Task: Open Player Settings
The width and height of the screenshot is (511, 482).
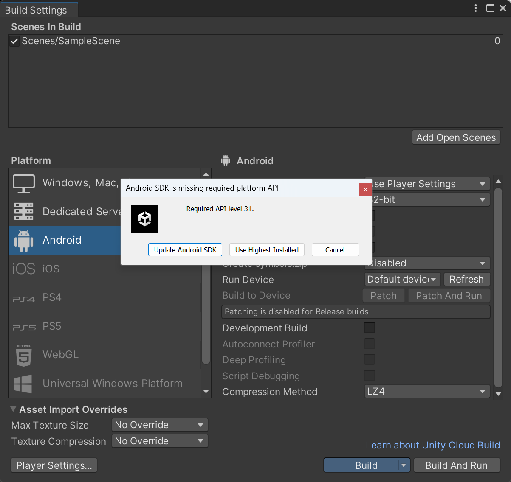Action: 54,465
